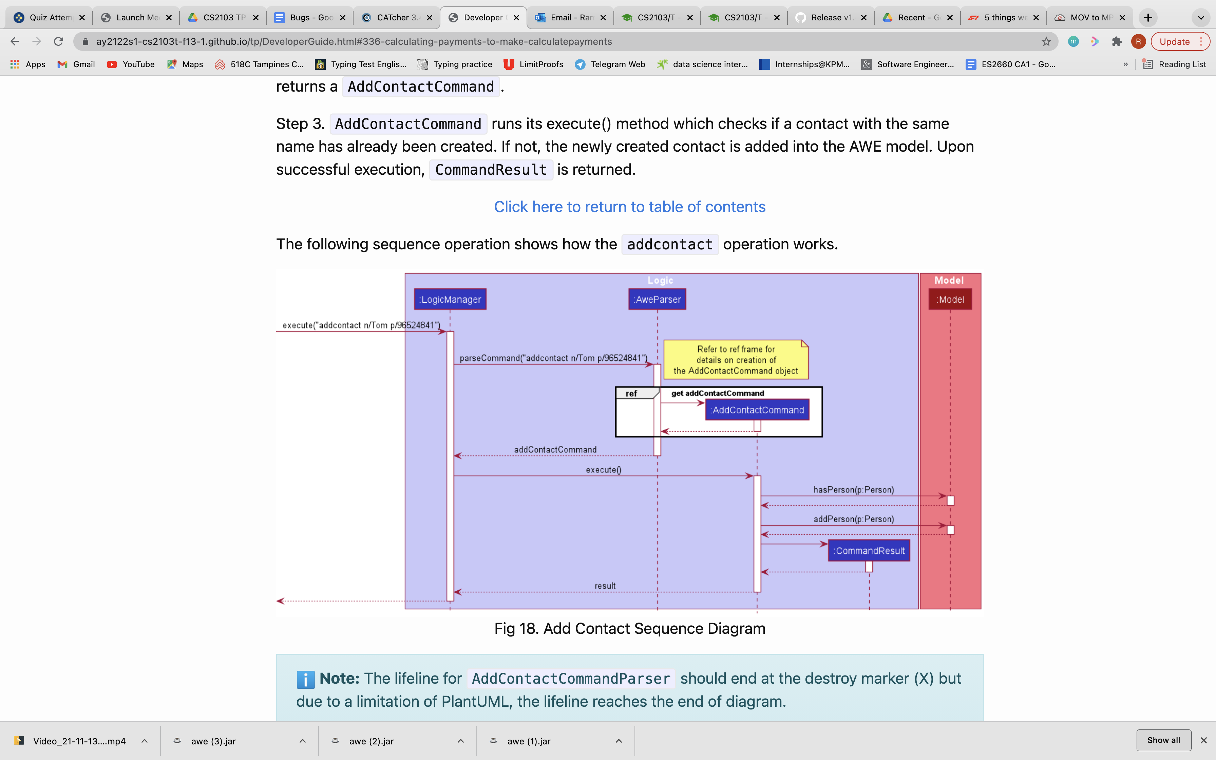Image resolution: width=1216 pixels, height=760 pixels.
Task: Click the Show all downloads button
Action: (x=1163, y=740)
